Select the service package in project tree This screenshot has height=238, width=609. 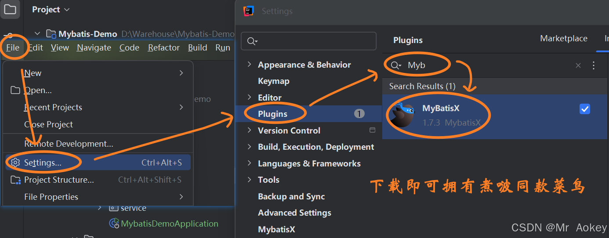[x=133, y=208]
